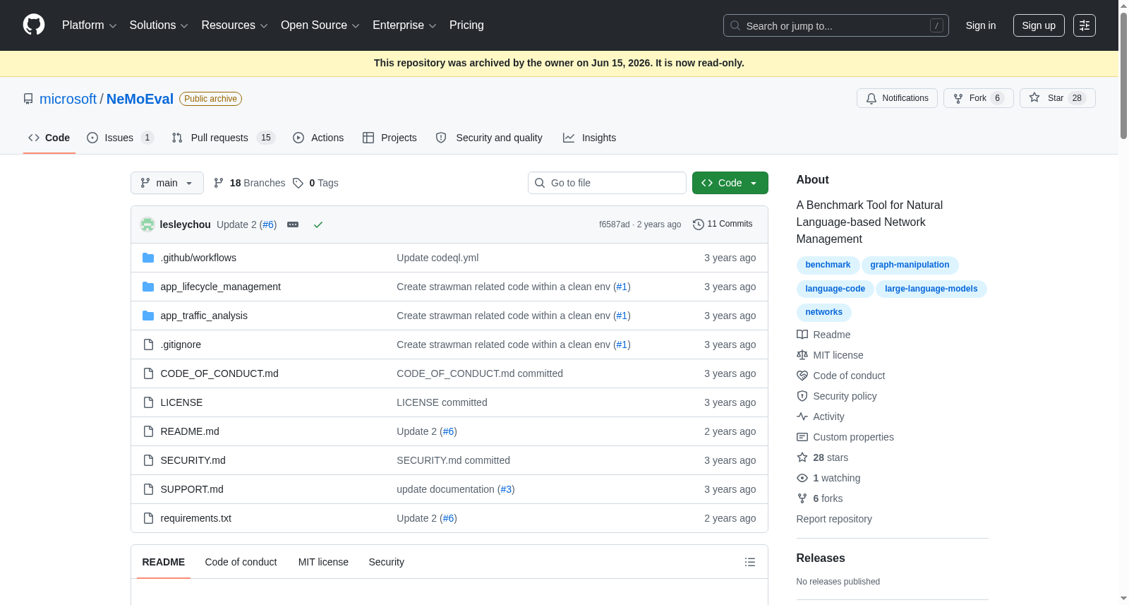Fork the repository using Fork button
This screenshot has height=605, width=1129.
pos(978,98)
